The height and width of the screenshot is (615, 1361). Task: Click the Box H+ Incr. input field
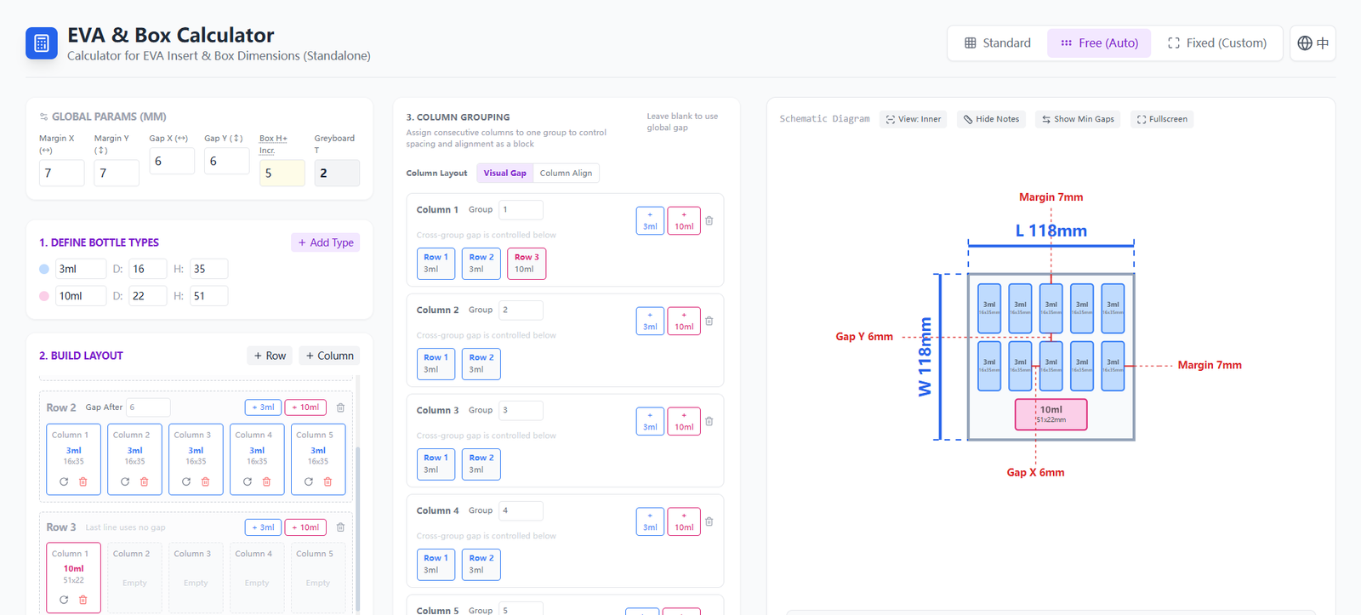282,173
